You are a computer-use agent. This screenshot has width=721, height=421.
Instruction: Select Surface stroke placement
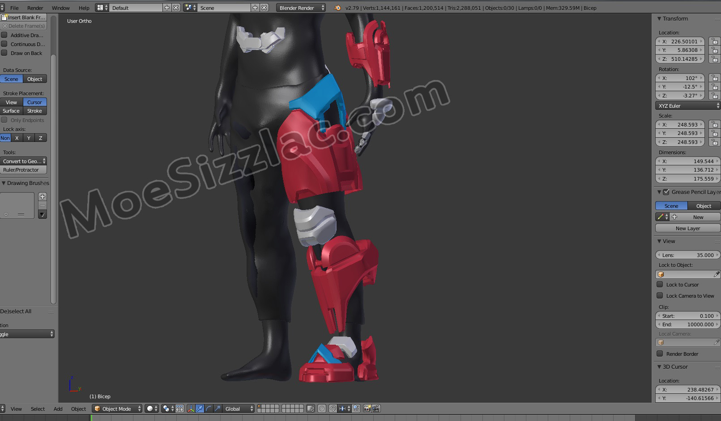coord(11,111)
